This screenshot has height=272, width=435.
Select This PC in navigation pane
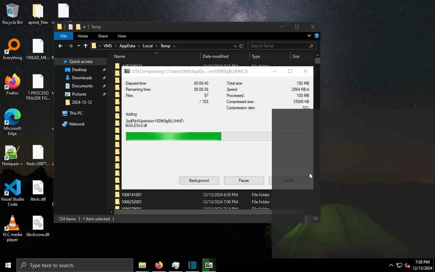(x=75, y=113)
